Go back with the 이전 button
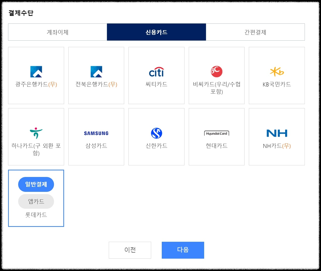This screenshot has width=321, height=271. click(x=130, y=250)
